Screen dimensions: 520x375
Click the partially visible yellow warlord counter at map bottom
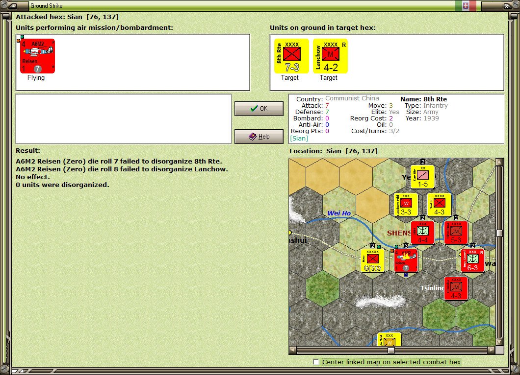[390, 339]
